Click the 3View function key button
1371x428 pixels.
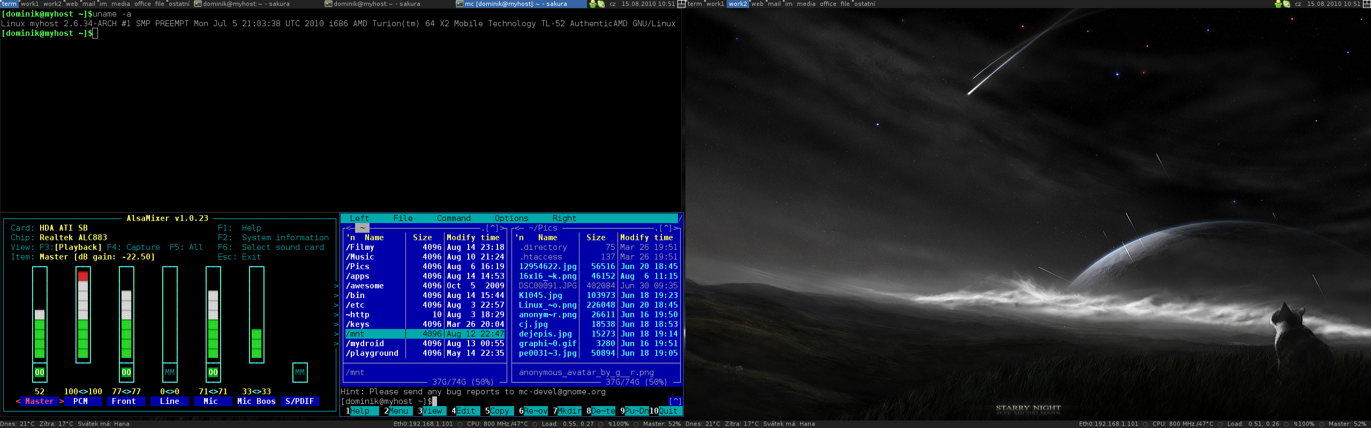(430, 411)
